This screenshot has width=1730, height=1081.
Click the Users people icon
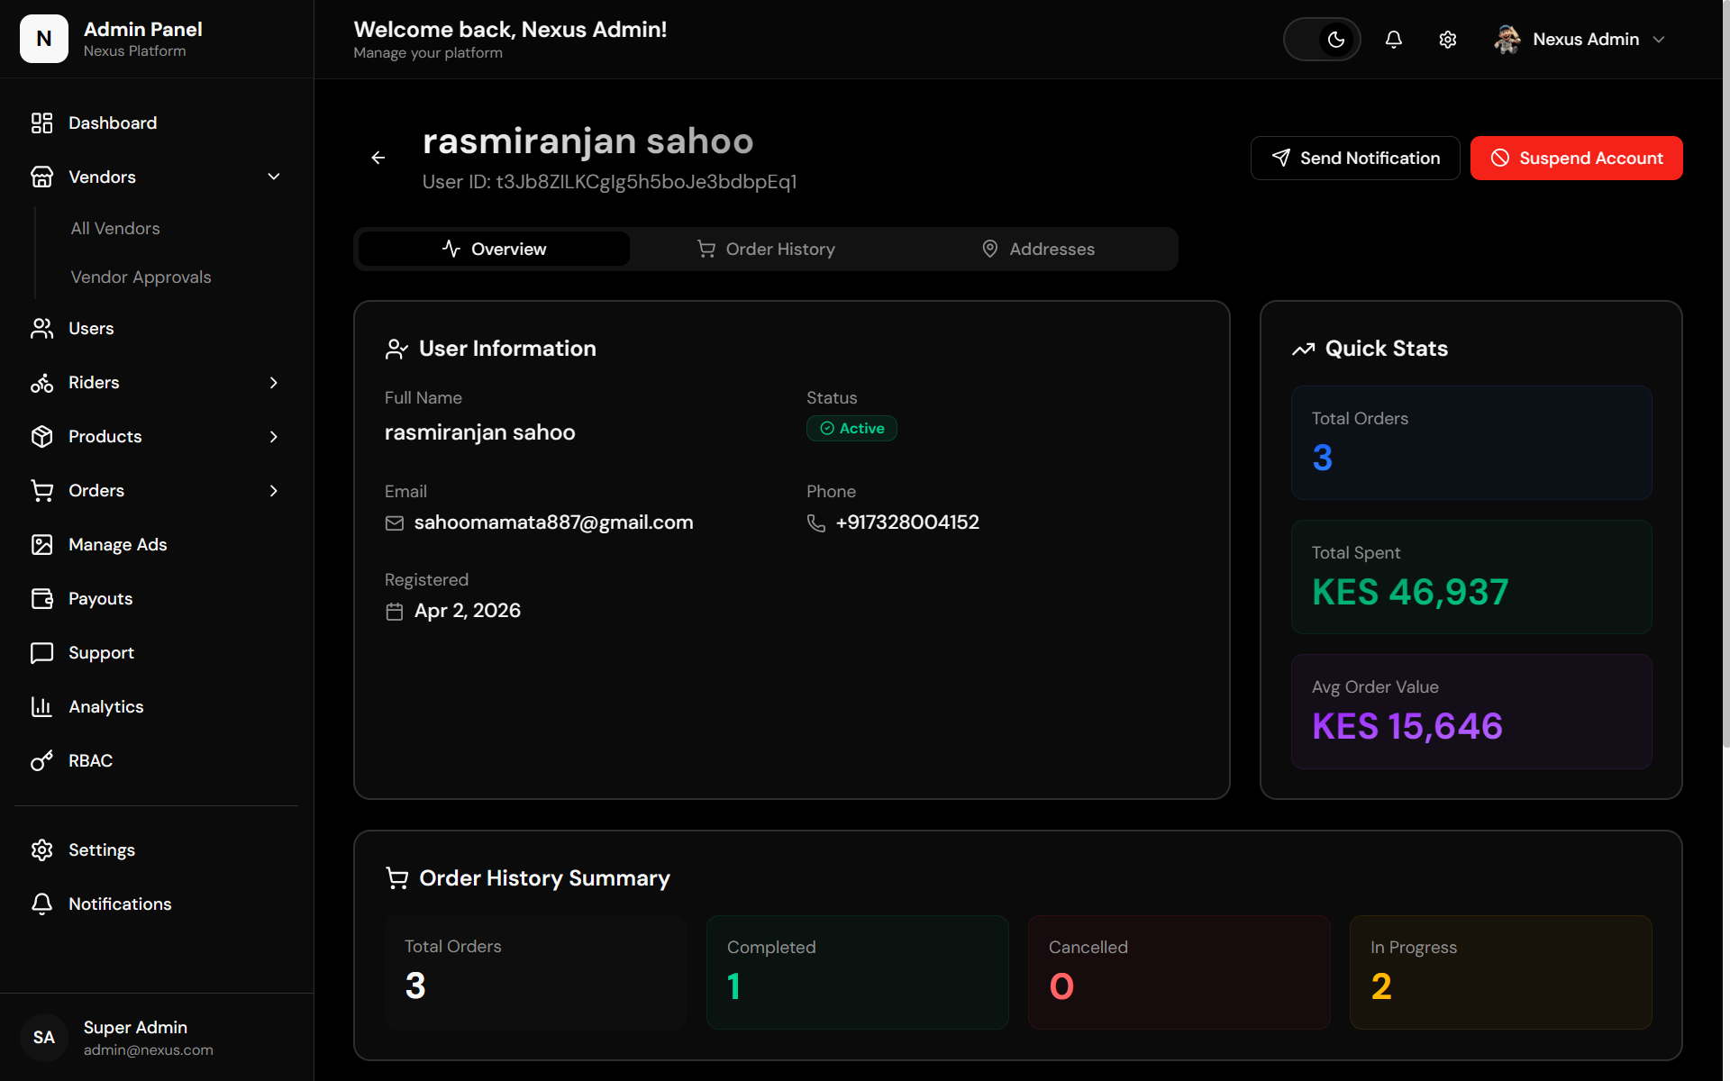42,329
